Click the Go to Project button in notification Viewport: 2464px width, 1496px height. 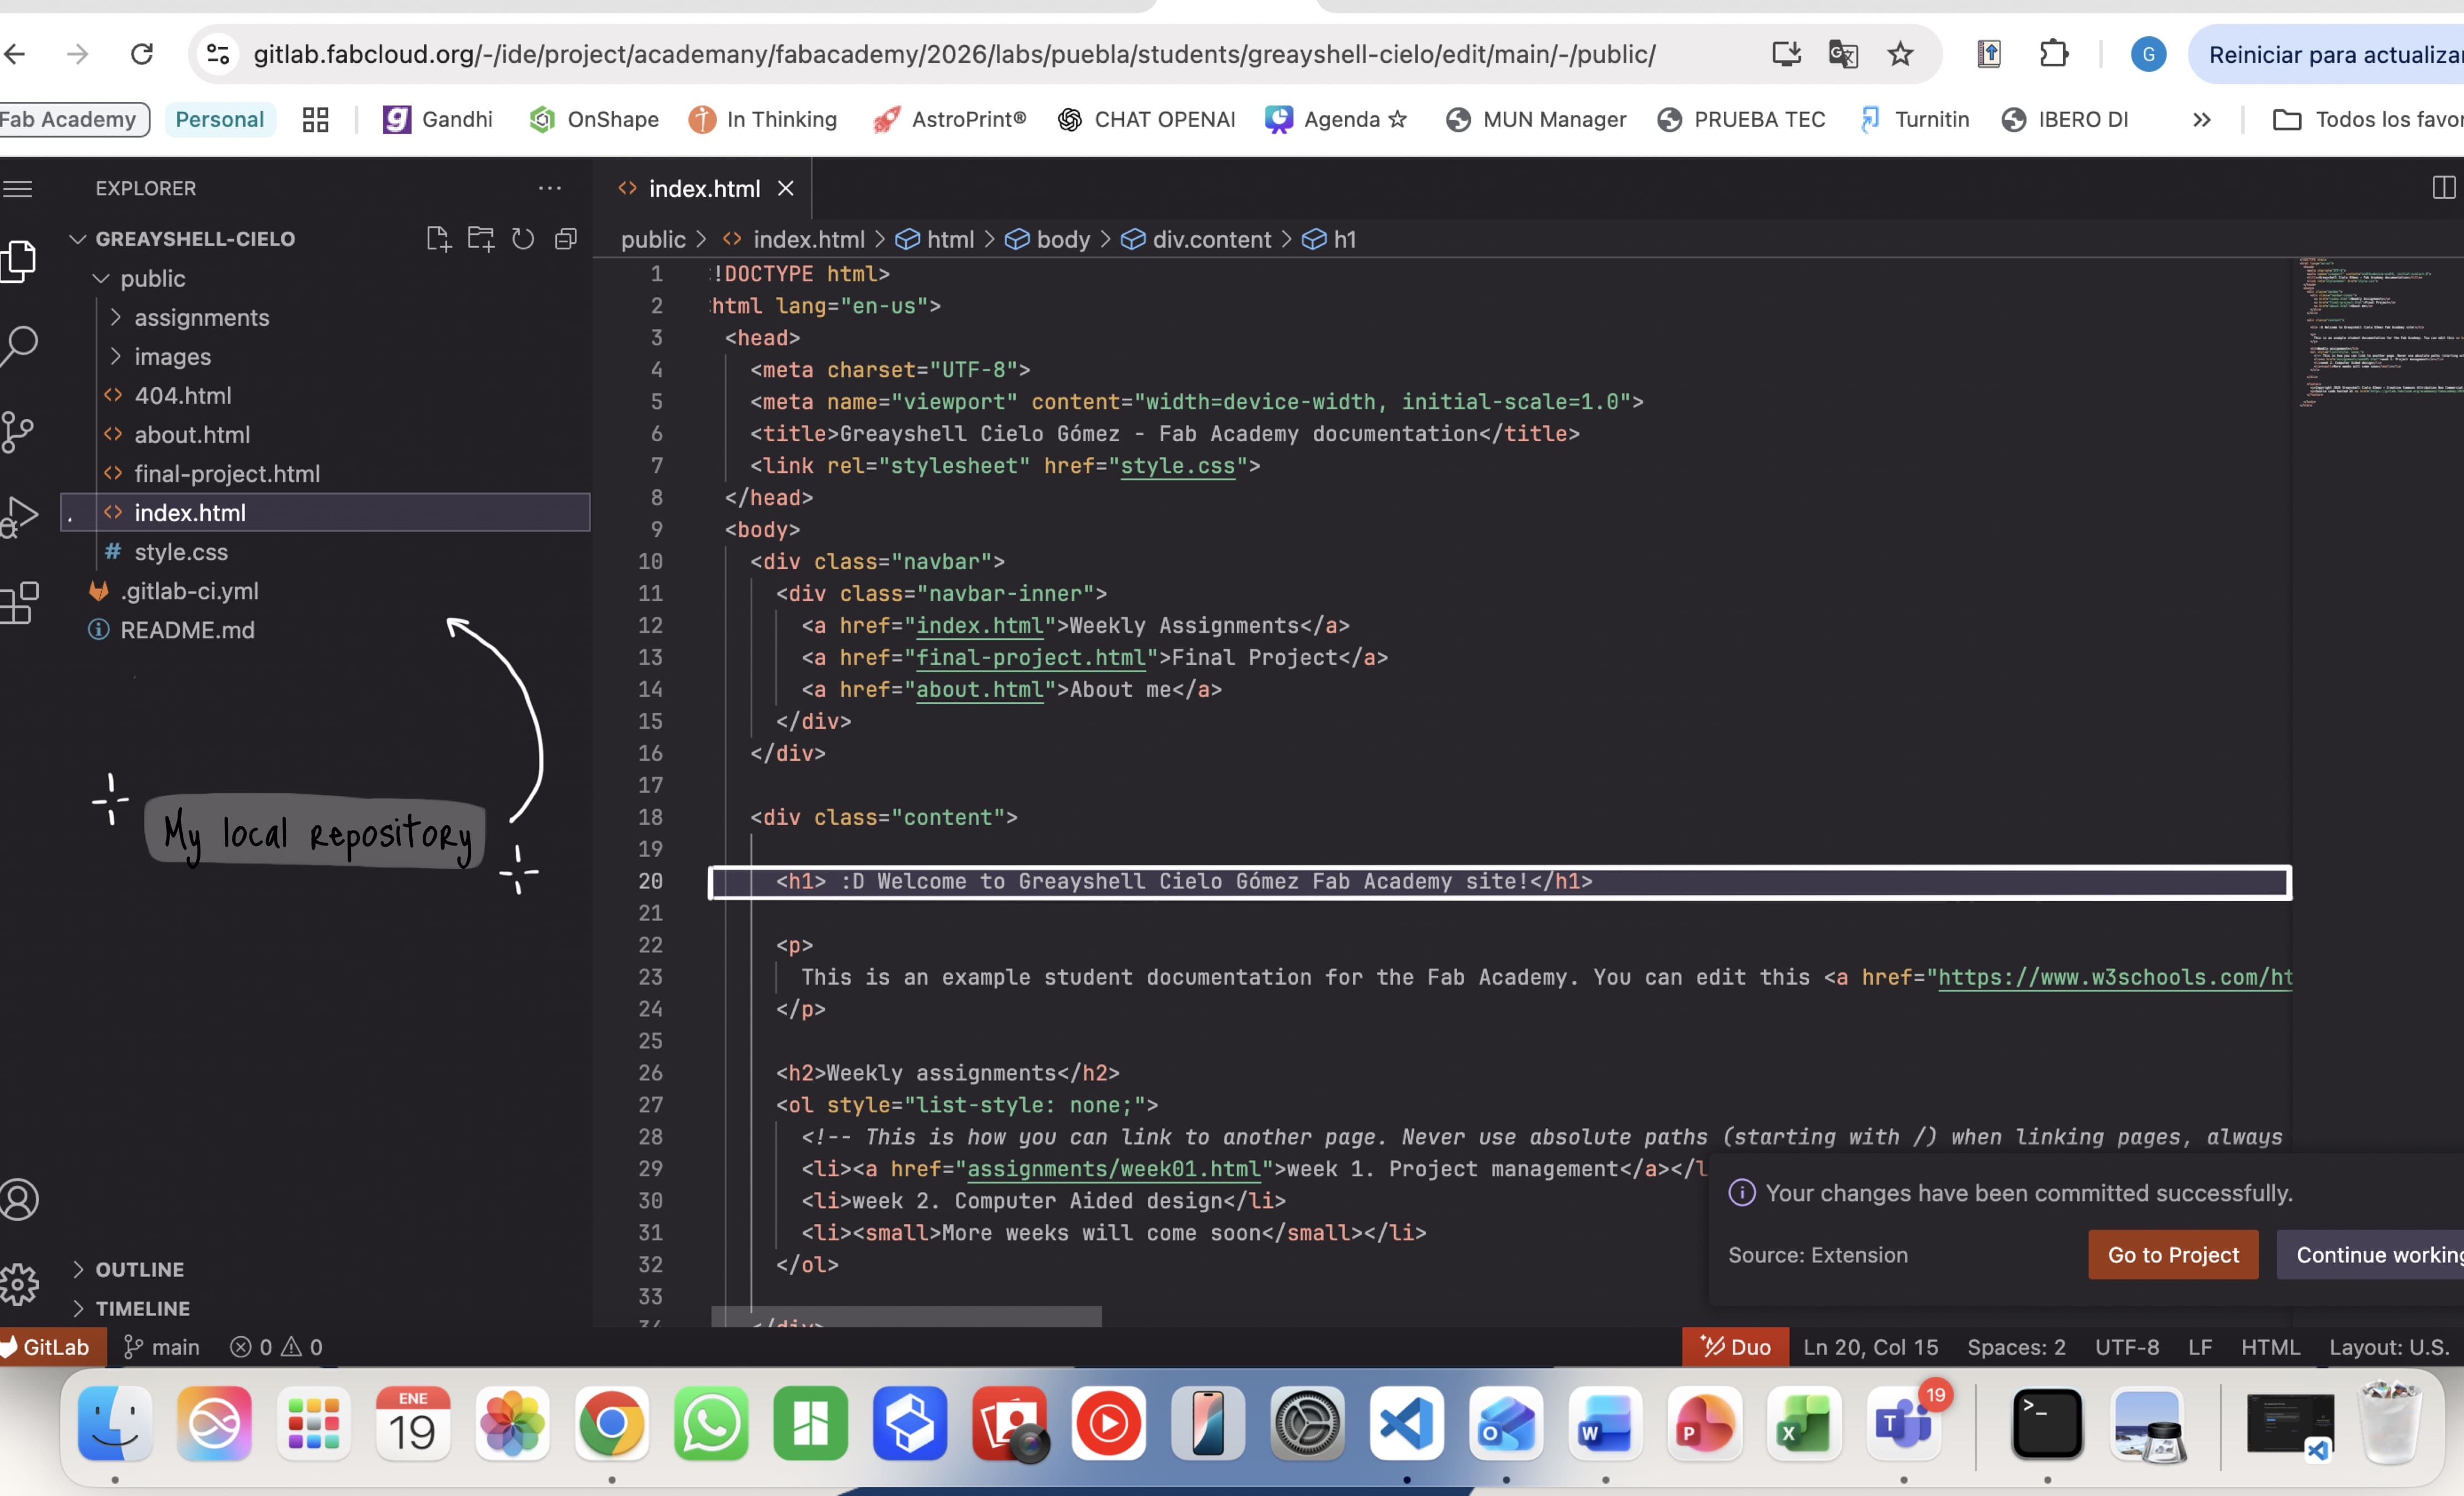[2172, 1255]
